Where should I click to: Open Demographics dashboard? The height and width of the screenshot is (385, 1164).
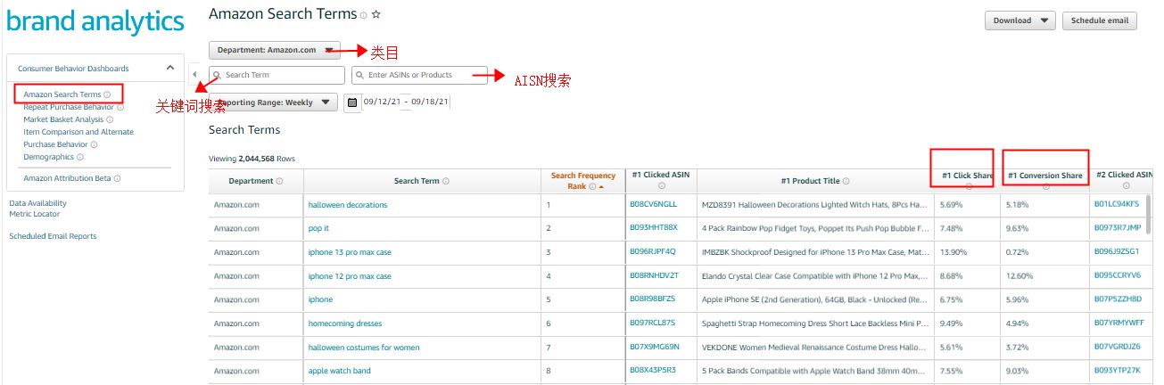click(49, 157)
